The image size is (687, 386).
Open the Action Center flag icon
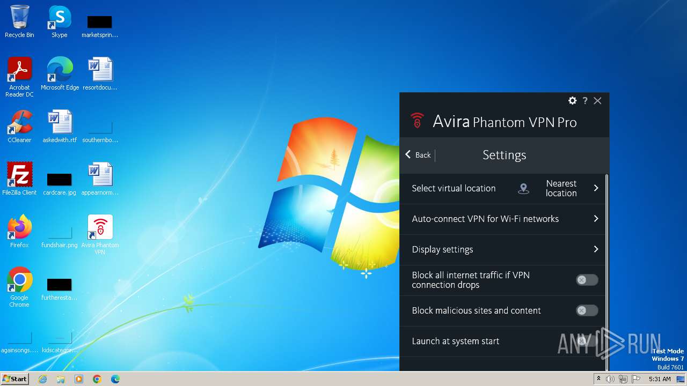click(636, 379)
